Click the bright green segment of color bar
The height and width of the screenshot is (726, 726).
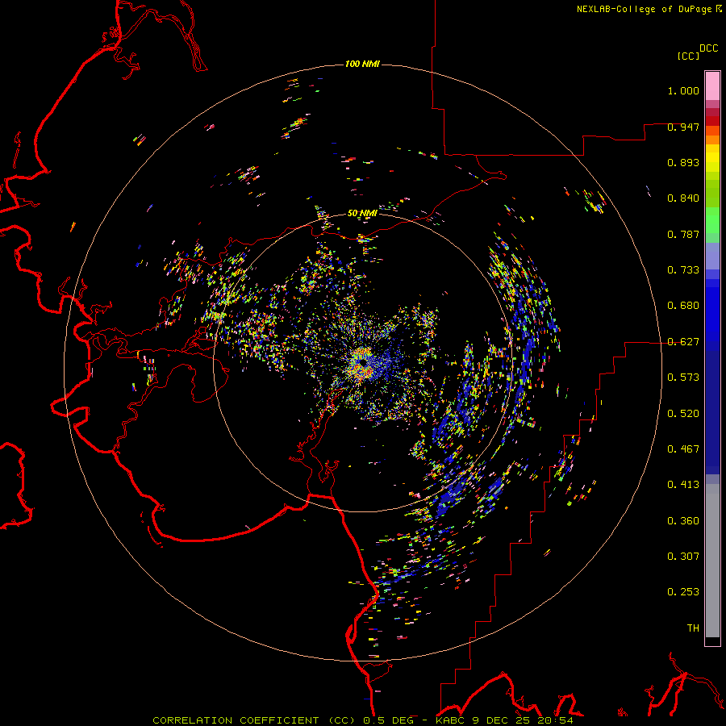point(712,220)
